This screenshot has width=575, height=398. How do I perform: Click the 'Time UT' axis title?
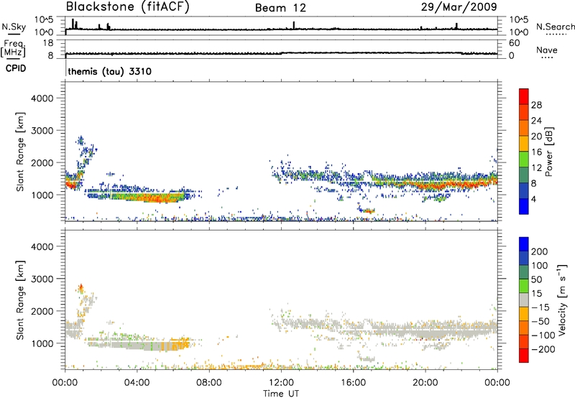(281, 394)
